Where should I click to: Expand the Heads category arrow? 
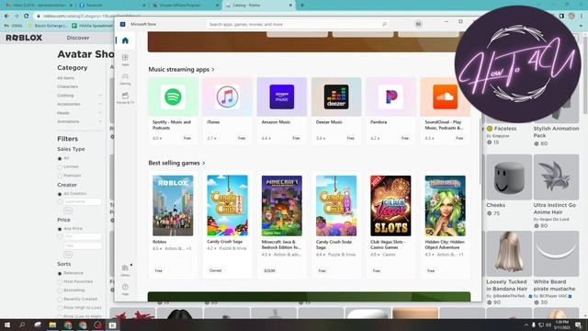[100, 113]
